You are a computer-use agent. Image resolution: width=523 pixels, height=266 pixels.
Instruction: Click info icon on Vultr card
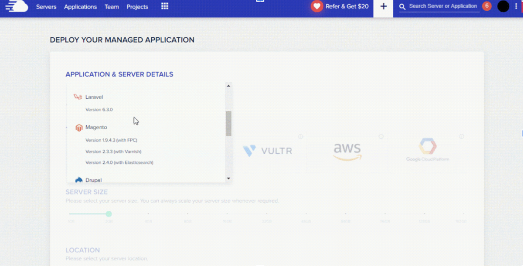click(x=300, y=137)
